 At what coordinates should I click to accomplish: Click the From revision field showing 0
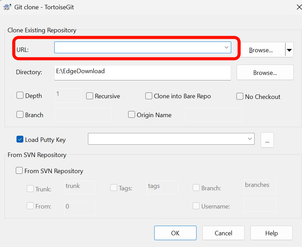80,208
